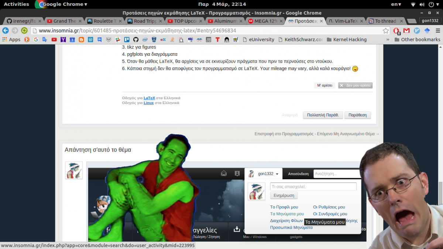
Task: Open the gon1332 Chrome profile button
Action: click(430, 21)
